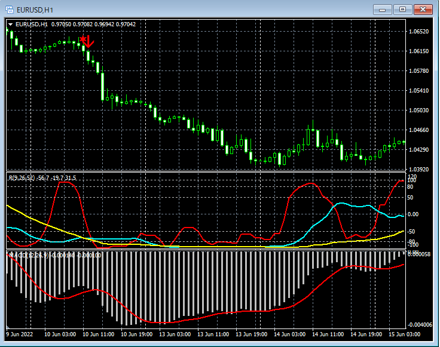
Task: Select the R(9,26,52) indicator label
Action: (x=41, y=178)
